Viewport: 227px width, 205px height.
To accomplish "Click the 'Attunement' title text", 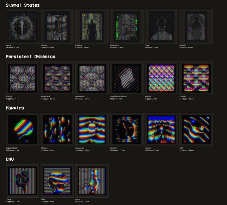I will (80, 148).
